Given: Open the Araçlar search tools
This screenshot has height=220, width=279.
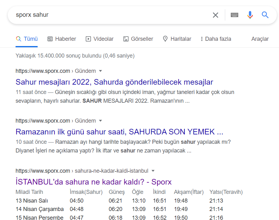Looking at the screenshot, I should [260, 39].
